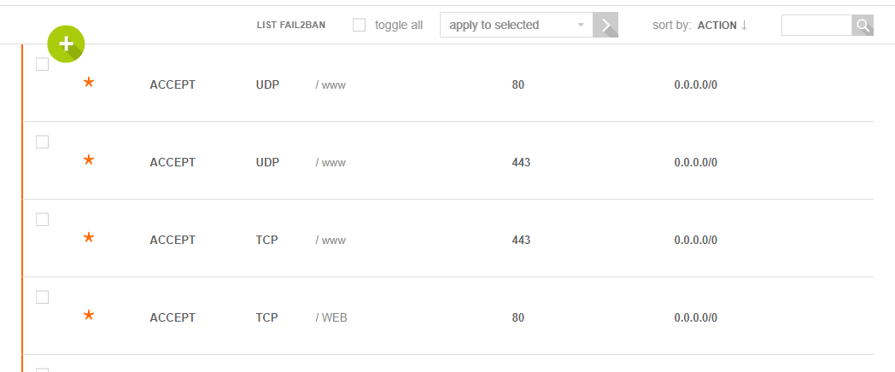
Task: Click the star on UDP port 80 rule
Action: click(88, 83)
